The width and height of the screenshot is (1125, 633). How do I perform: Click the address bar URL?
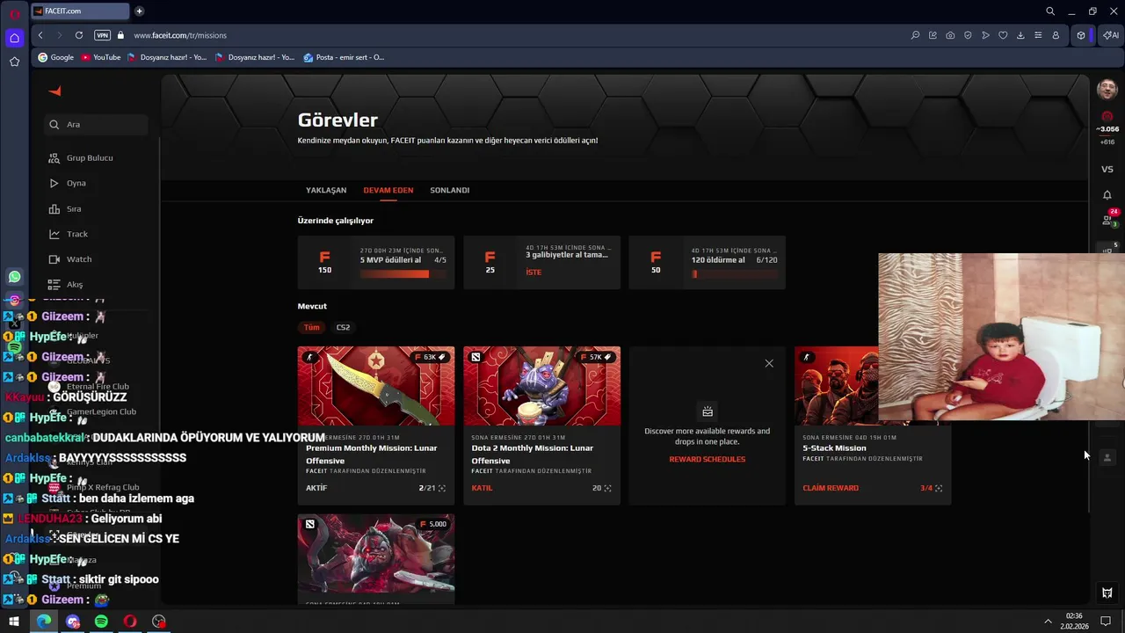pyautogui.click(x=180, y=35)
